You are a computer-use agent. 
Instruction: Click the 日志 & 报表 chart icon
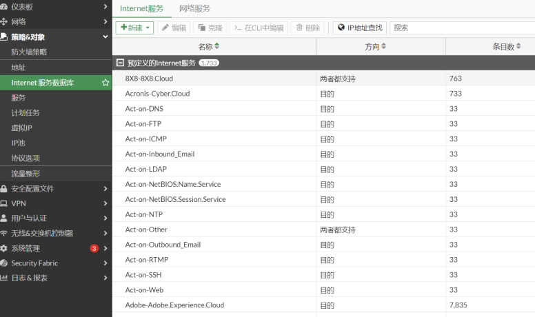coord(4,278)
